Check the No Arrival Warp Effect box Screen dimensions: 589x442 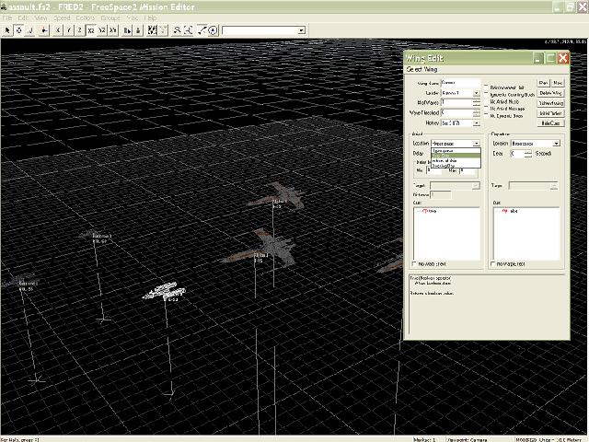pyautogui.click(x=416, y=263)
